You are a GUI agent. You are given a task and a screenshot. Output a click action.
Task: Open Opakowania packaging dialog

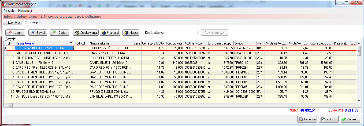[x=86, y=33]
